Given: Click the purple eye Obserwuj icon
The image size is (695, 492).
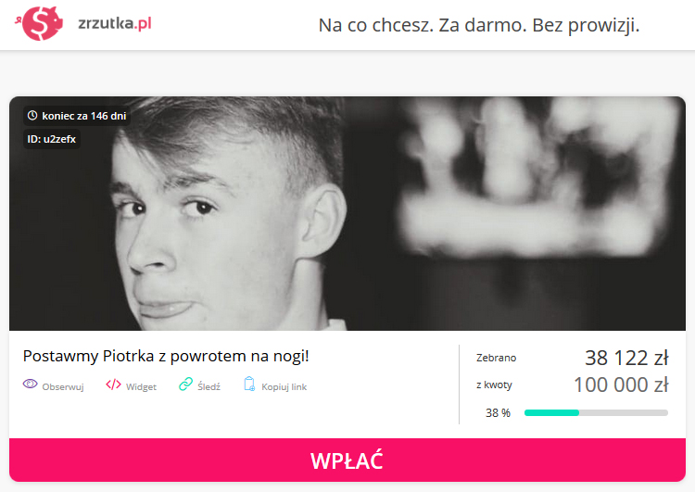Looking at the screenshot, I should point(31,384).
